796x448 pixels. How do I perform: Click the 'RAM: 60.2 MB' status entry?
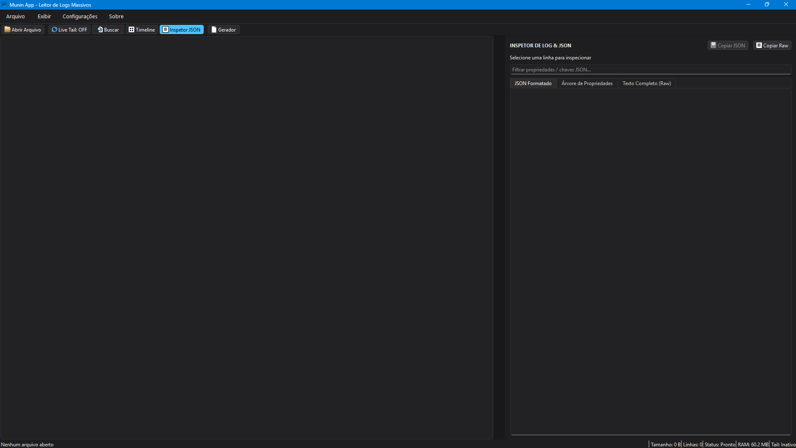tap(753, 444)
